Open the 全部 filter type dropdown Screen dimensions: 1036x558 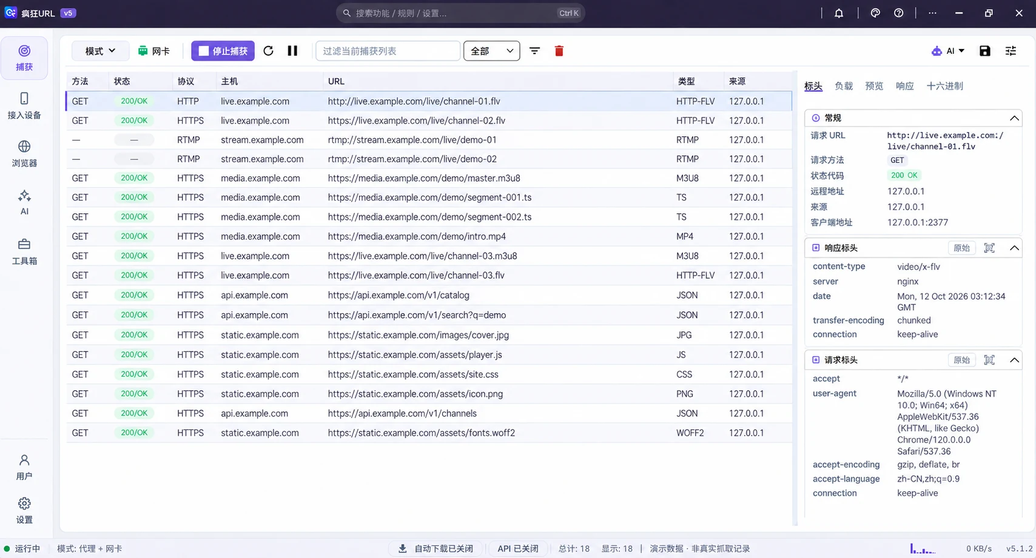(x=491, y=51)
